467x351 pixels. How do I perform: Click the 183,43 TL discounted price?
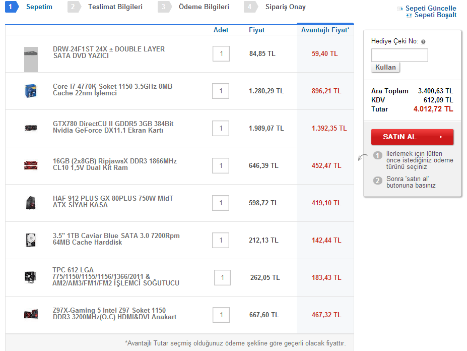click(x=326, y=277)
